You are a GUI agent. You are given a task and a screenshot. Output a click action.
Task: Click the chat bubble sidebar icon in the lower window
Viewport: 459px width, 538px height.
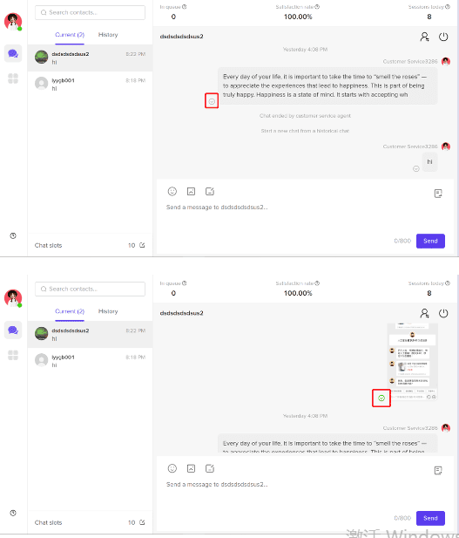pos(13,330)
